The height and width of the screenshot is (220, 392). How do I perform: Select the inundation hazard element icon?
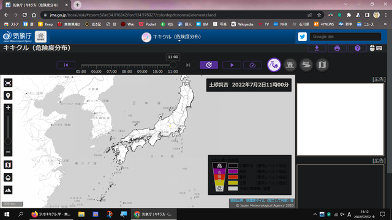[x=290, y=65]
